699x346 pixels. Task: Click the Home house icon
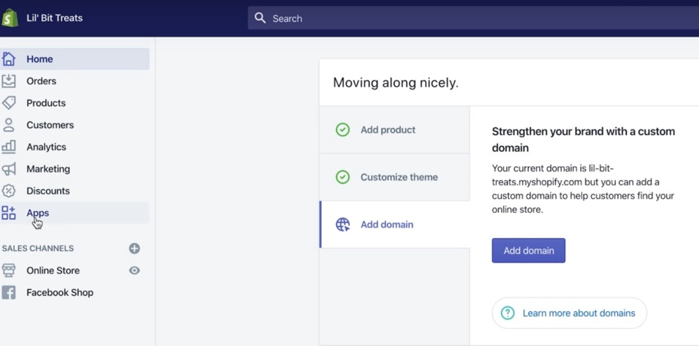[9, 59]
